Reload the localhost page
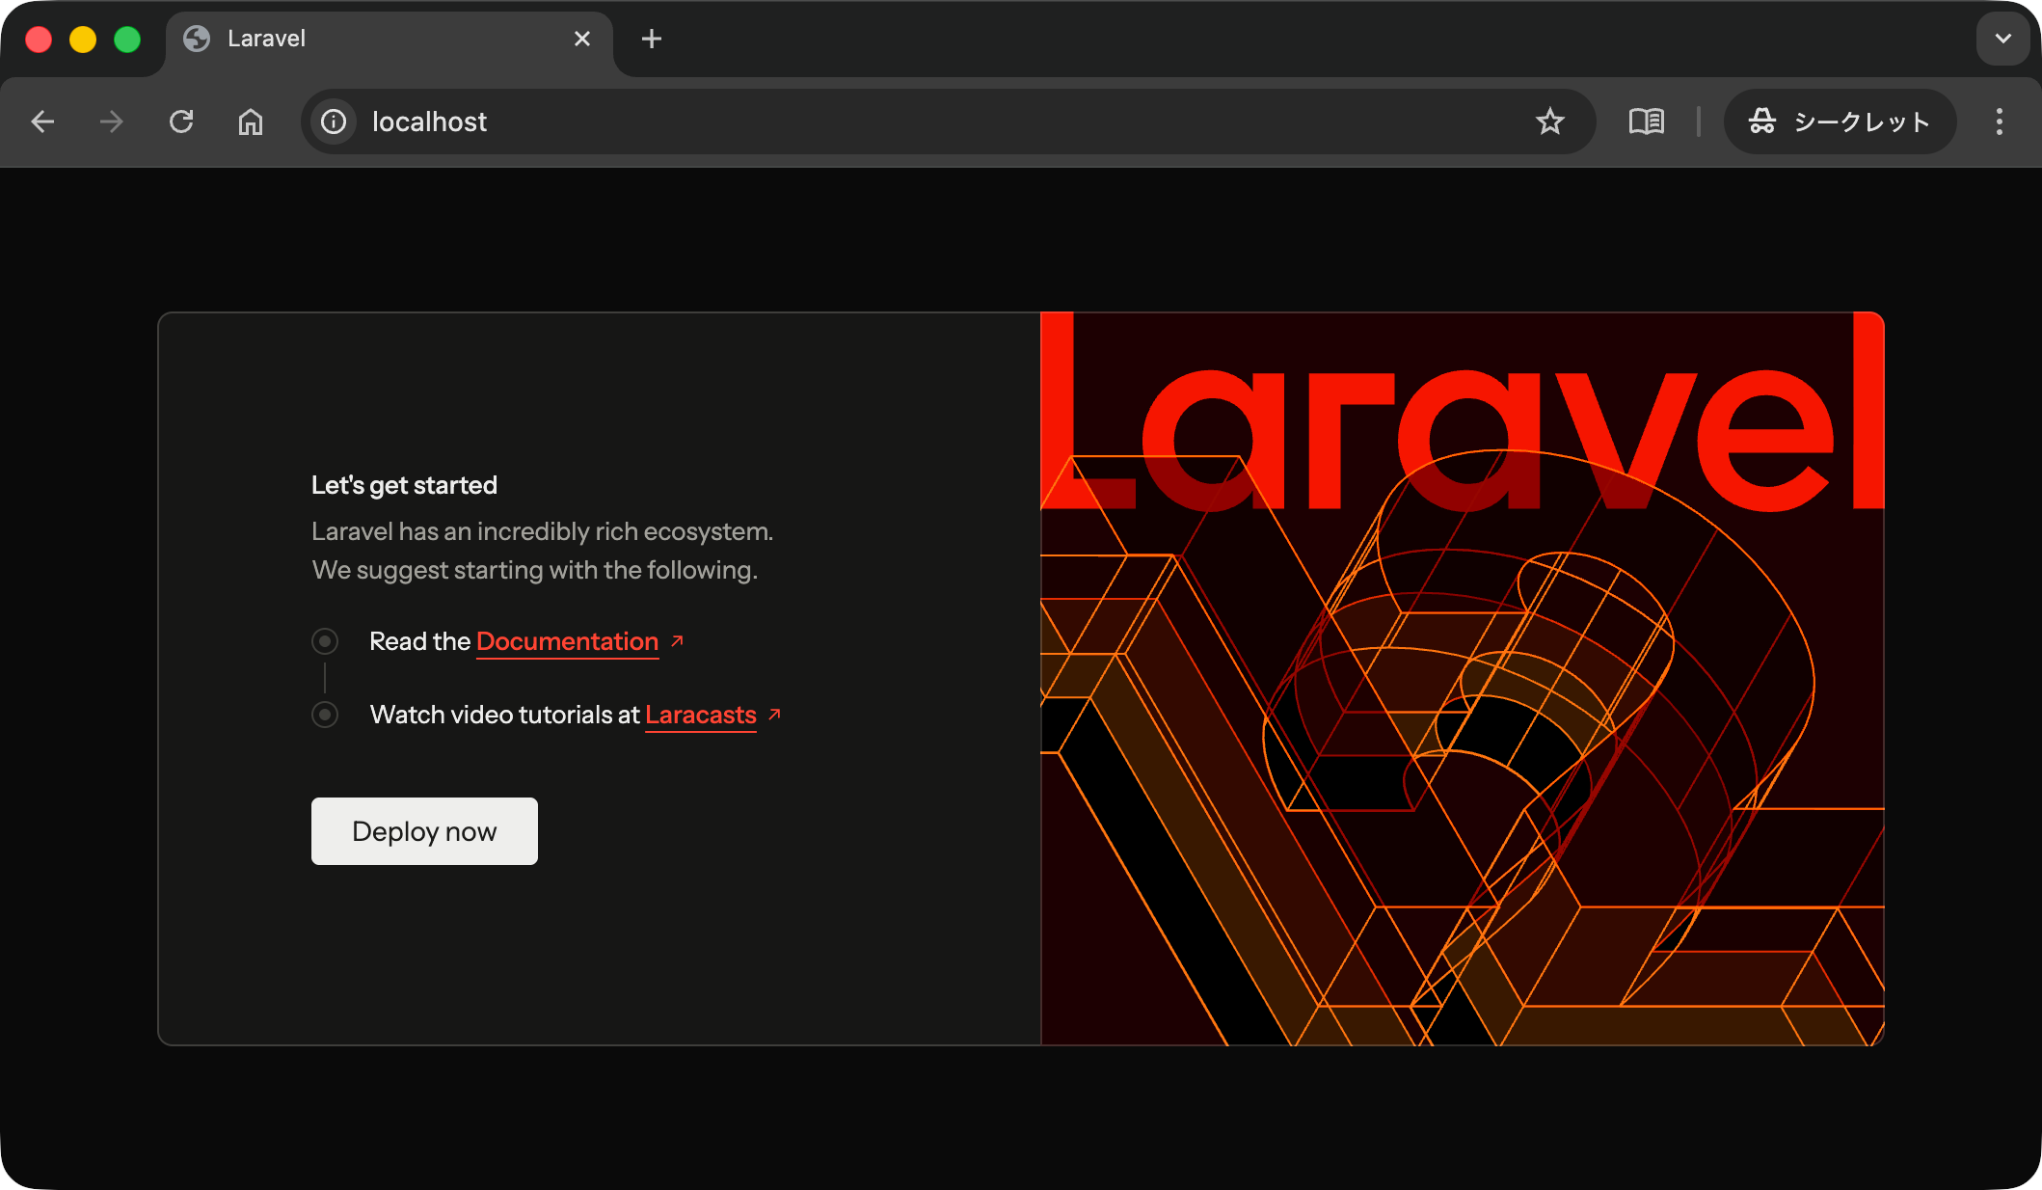The image size is (2042, 1190). click(x=182, y=122)
